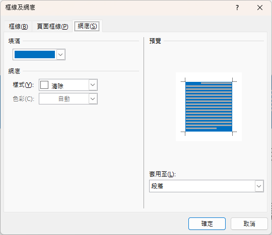The height and width of the screenshot is (235, 272).
Task: Select the 網底(S) tab
Action: point(87,26)
